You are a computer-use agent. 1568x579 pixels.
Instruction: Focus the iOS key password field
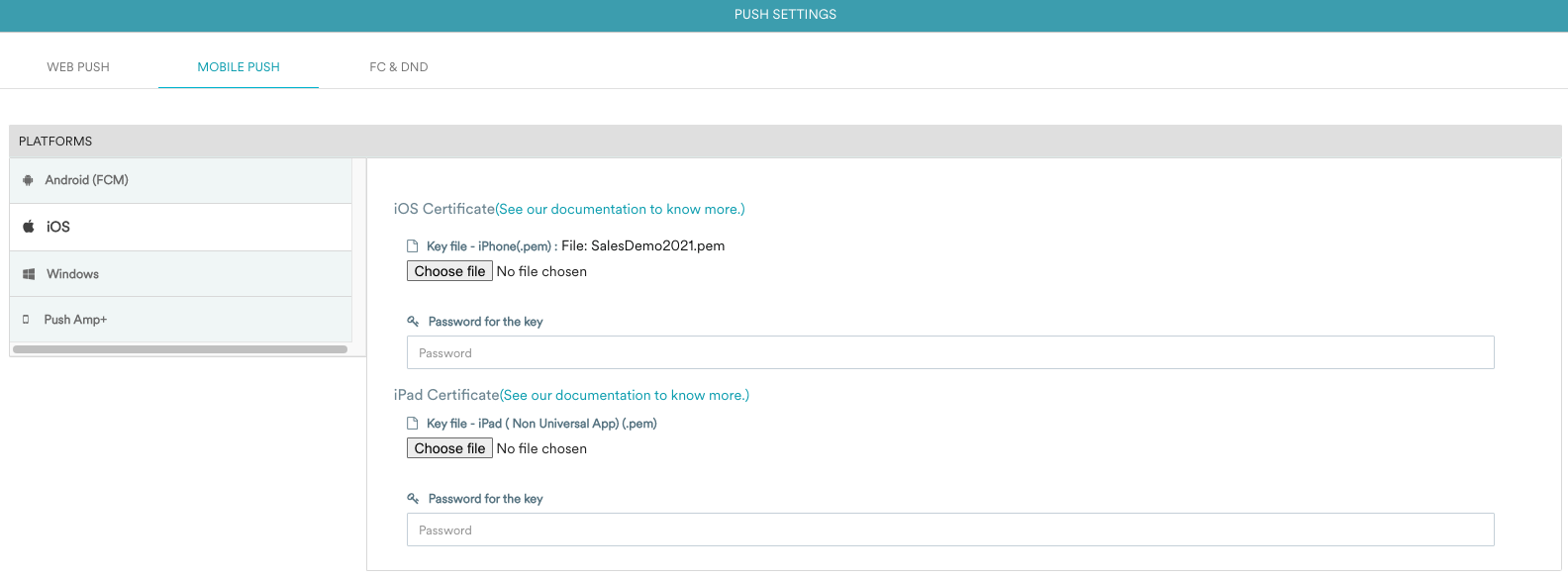click(x=950, y=352)
